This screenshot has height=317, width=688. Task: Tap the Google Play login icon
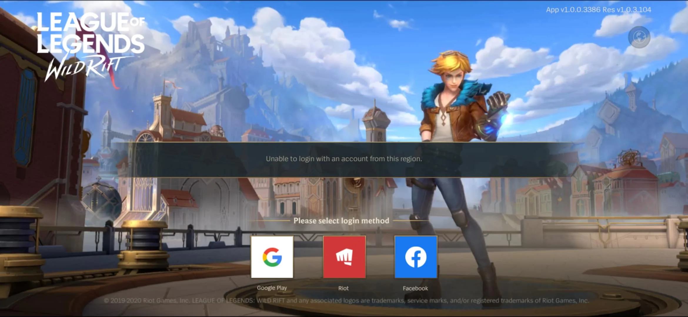(272, 257)
